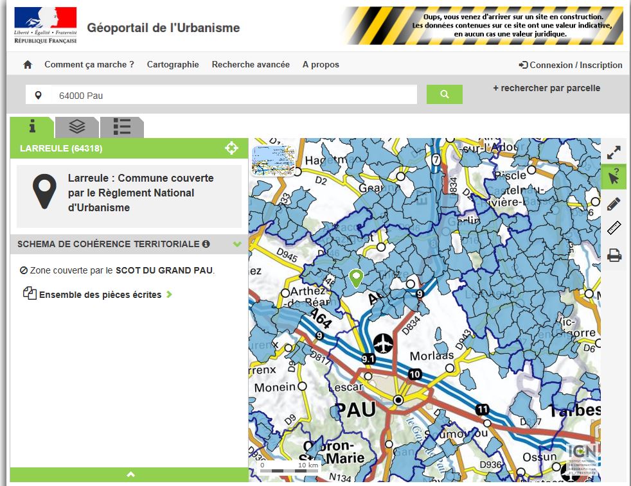The height and width of the screenshot is (486, 631).
Task: Click the Monein label on the map
Action: click(275, 387)
